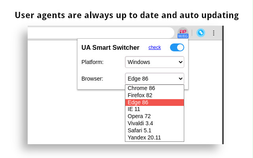The width and height of the screenshot is (253, 158).
Task: Open the browser three-dot menu
Action: pos(213,33)
